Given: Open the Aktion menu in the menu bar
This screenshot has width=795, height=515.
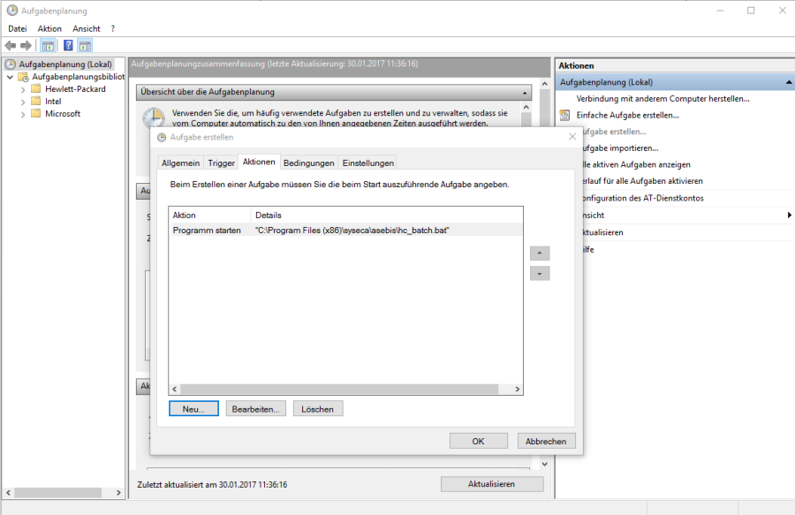Looking at the screenshot, I should click(49, 29).
